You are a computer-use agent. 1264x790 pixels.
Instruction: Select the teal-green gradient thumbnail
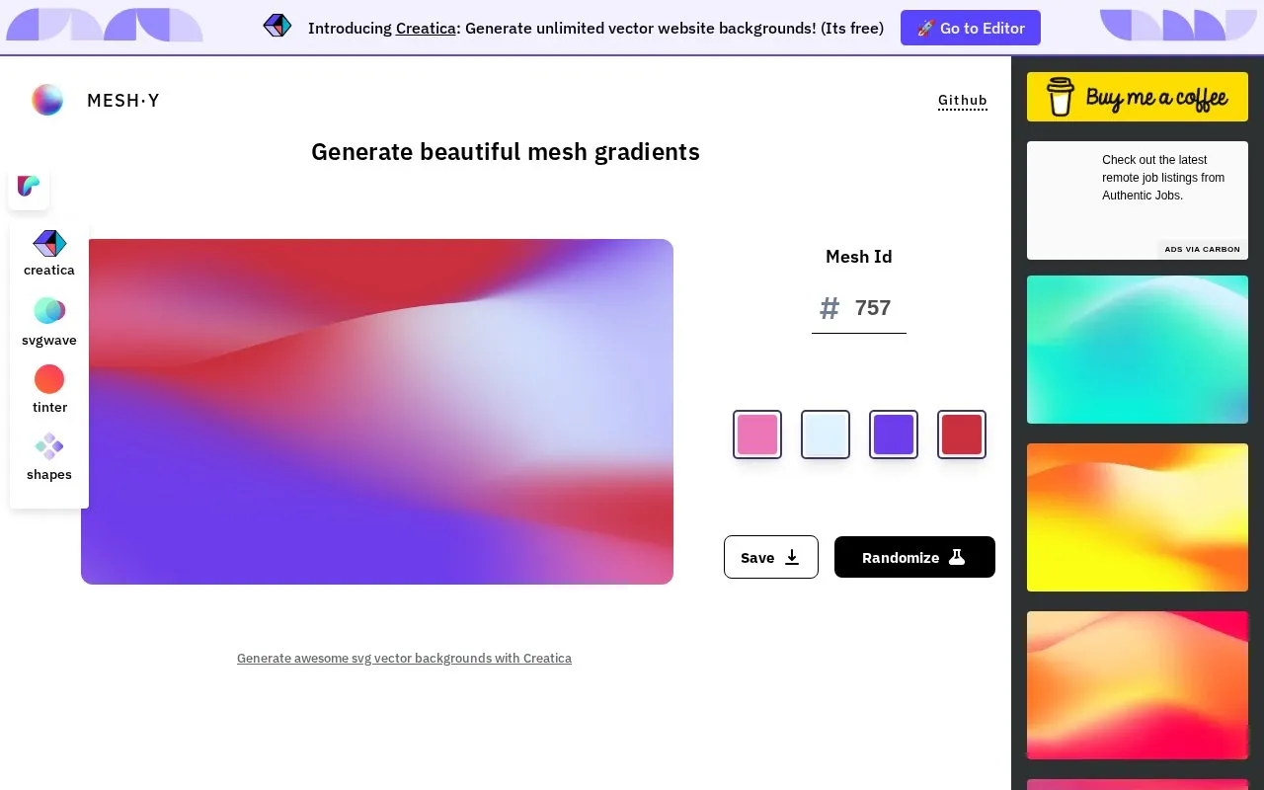click(x=1138, y=350)
